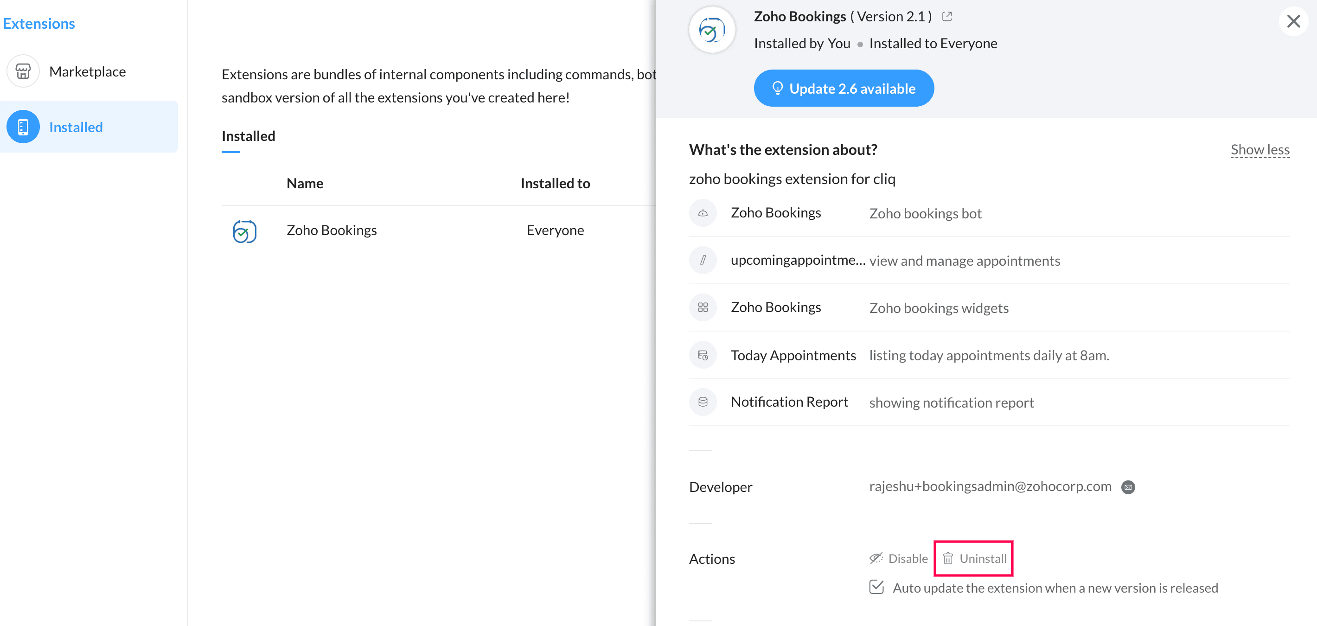Switch to the Installed tab
The image size is (1317, 626).
[x=249, y=136]
